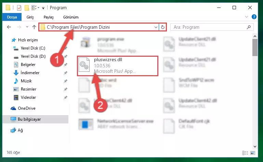
Task: Click the Properties quick access icon
Action: click(19, 8)
